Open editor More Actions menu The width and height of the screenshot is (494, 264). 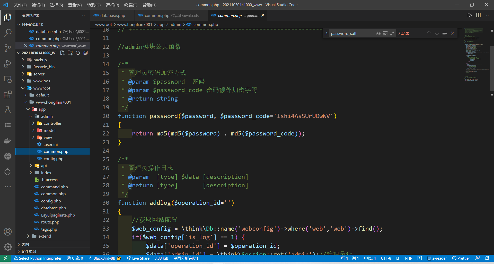pyautogui.click(x=487, y=15)
